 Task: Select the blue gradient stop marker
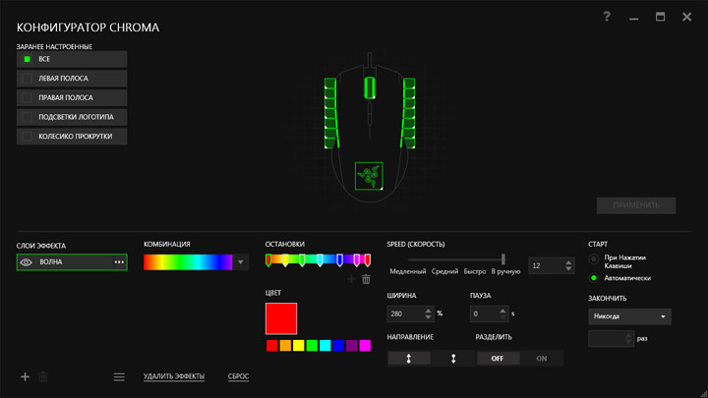[x=339, y=259]
